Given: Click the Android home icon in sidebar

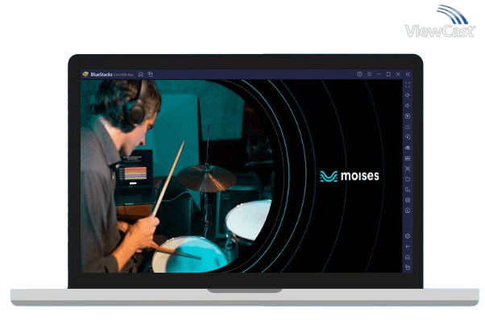Looking at the screenshot, I should [x=408, y=257].
